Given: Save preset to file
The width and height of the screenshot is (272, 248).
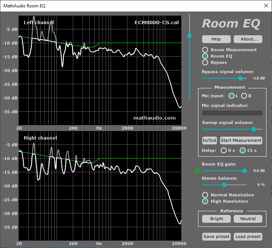Looking at the screenshot, I should pyautogui.click(x=217, y=236).
